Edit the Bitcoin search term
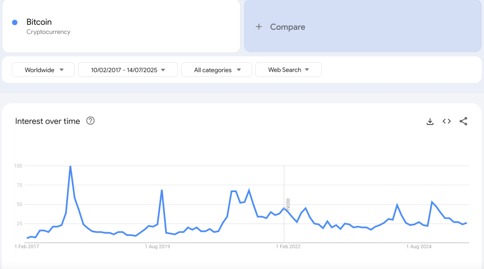This screenshot has width=484, height=269. click(39, 22)
